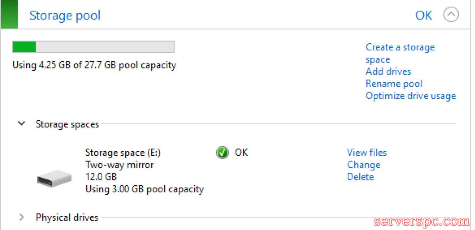Expand the Physical drives section chevron
Image resolution: width=475 pixels, height=230 pixels.
pos(22,217)
